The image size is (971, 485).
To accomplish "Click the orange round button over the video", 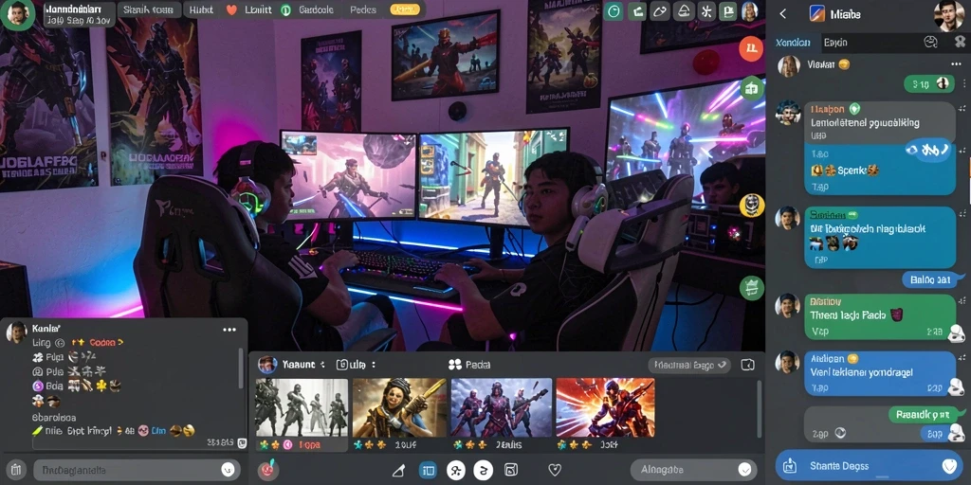I will (x=751, y=48).
